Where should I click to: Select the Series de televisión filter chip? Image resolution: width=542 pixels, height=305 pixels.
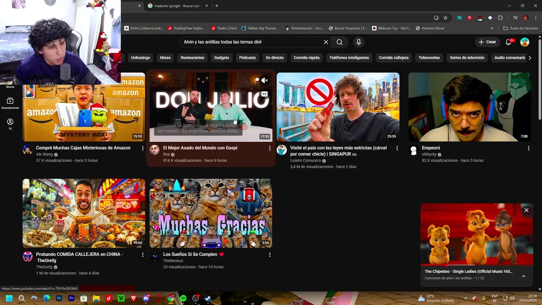click(x=467, y=58)
